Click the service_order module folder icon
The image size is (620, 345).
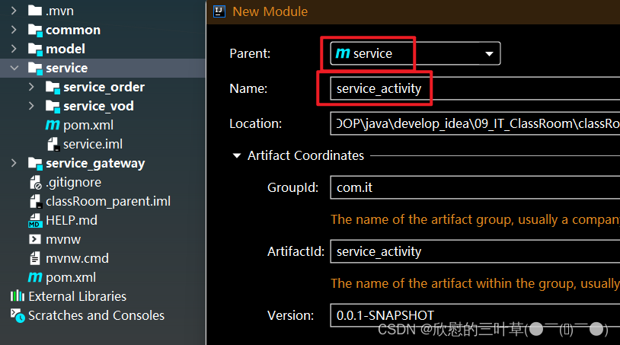tap(53, 87)
